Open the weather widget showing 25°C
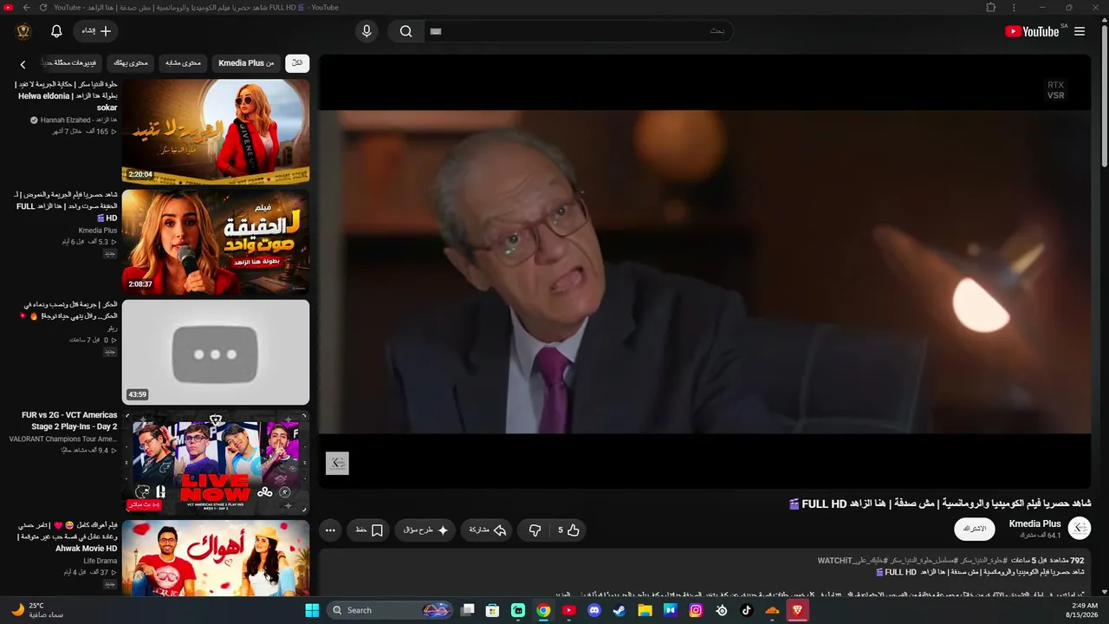Viewport: 1109px width, 624px height. click(x=36, y=610)
